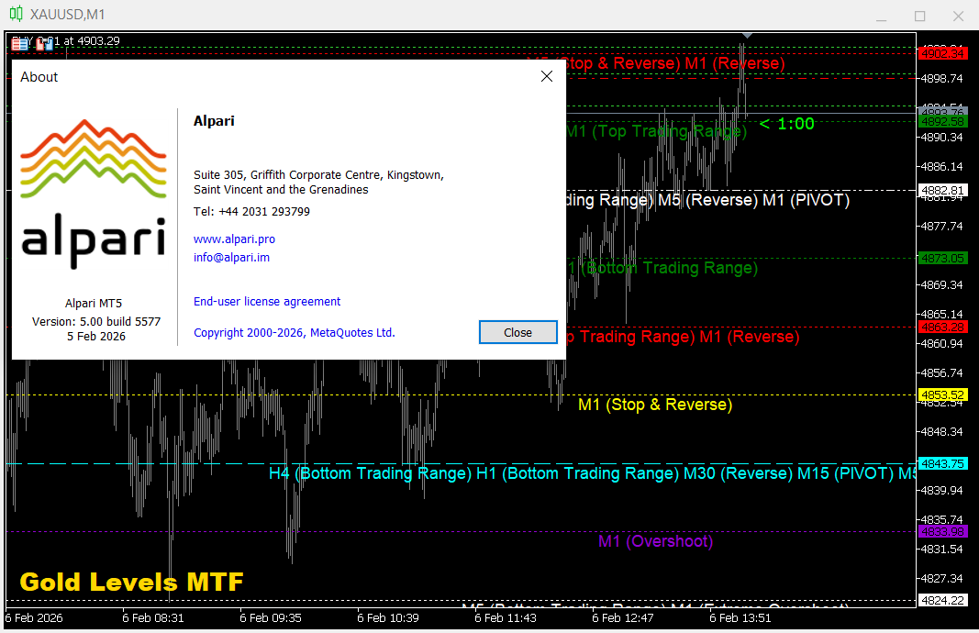
Task: Click the red 'Trading Range) M1 (Reverse)' label
Action: (689, 337)
